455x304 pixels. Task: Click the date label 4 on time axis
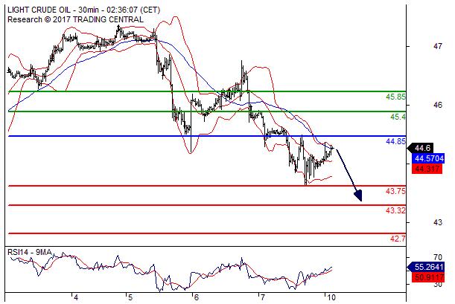(x=76, y=297)
